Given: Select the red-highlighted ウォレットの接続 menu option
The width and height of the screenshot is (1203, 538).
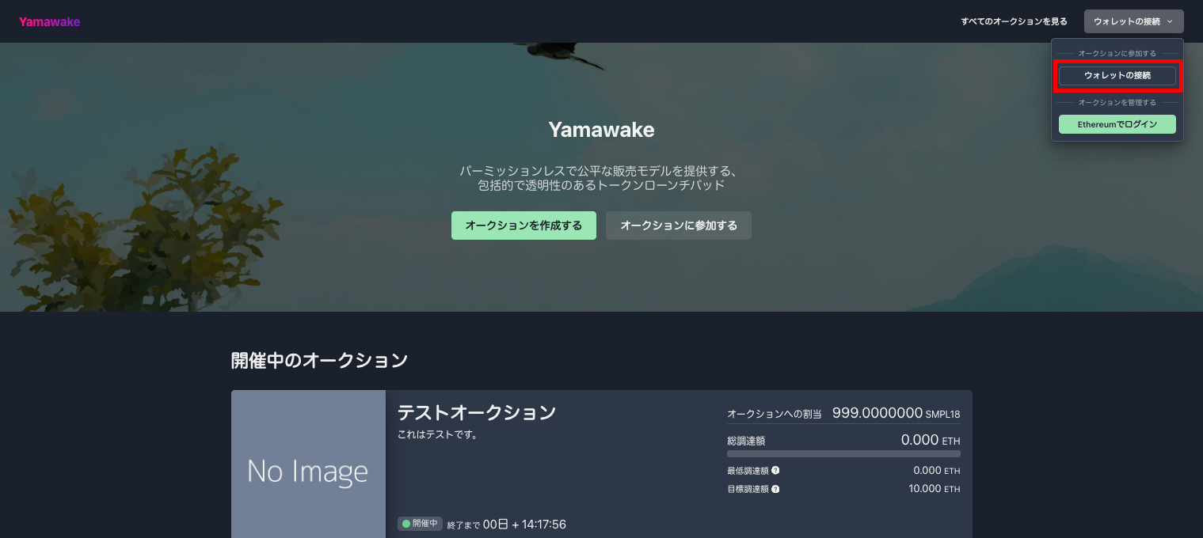Looking at the screenshot, I should [1117, 76].
